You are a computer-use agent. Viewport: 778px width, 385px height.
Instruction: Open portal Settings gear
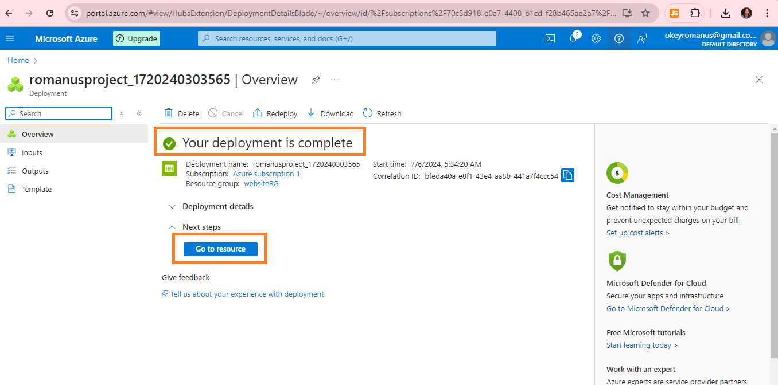[x=596, y=38]
